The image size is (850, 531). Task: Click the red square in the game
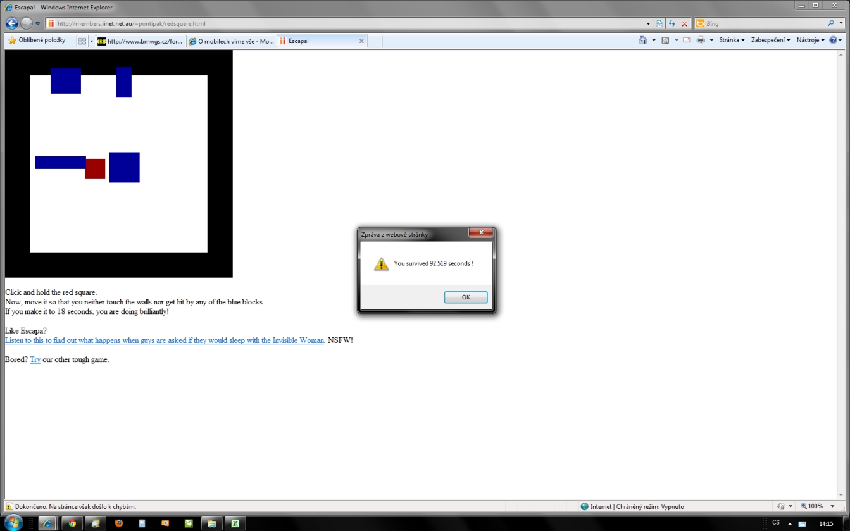95,169
